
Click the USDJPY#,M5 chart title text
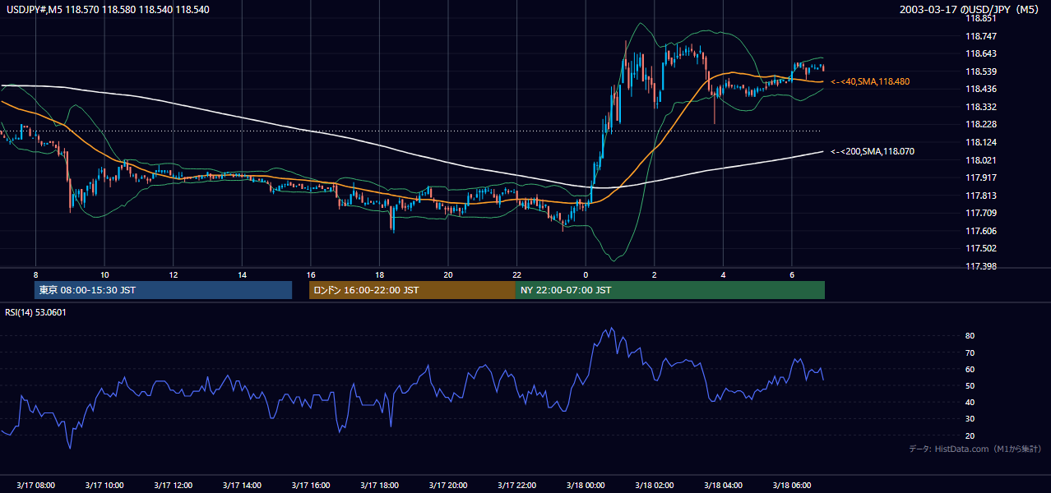pos(108,9)
